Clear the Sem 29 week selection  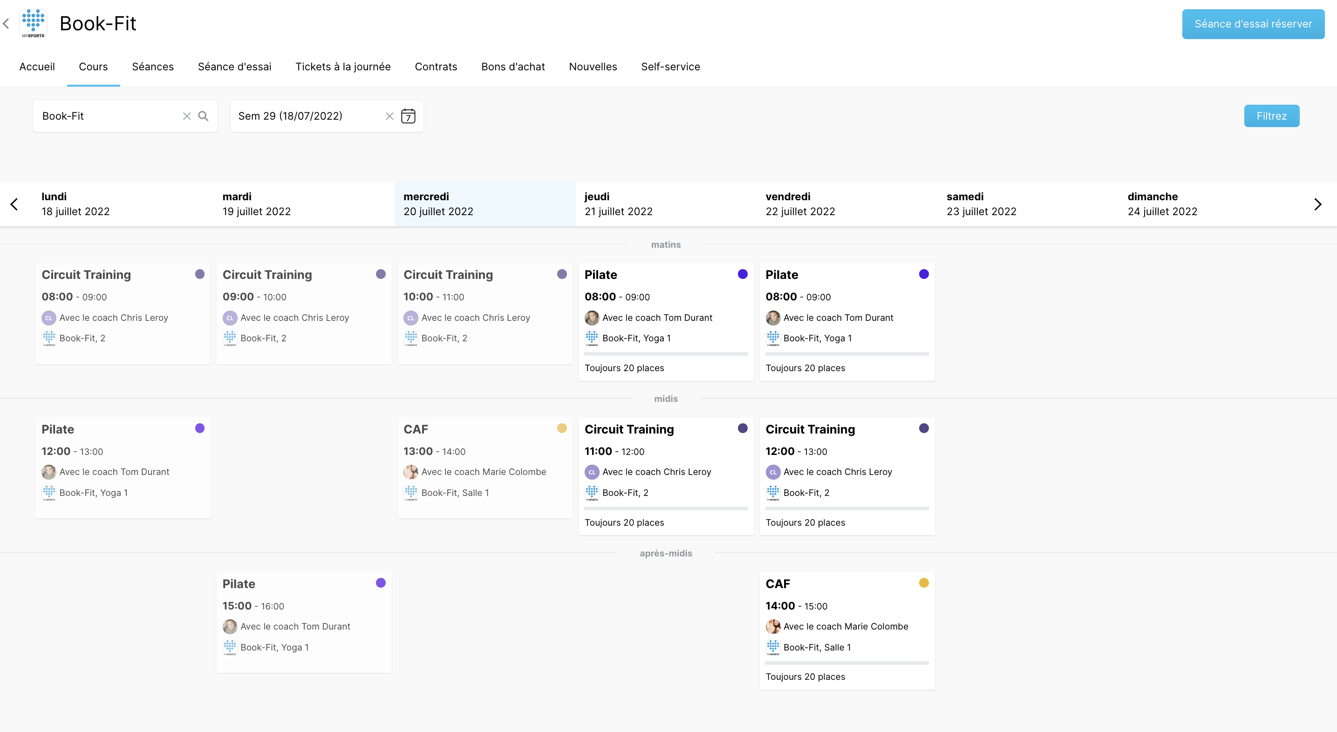pyautogui.click(x=390, y=116)
